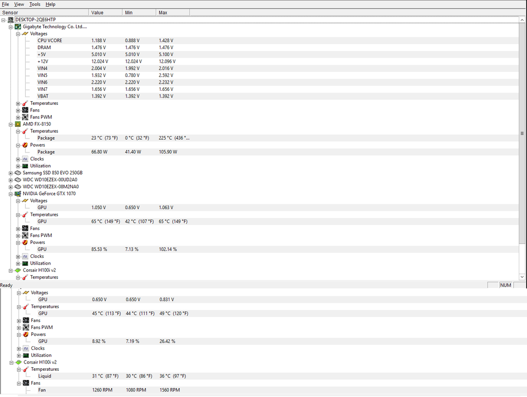Click the Min column header

139,13
